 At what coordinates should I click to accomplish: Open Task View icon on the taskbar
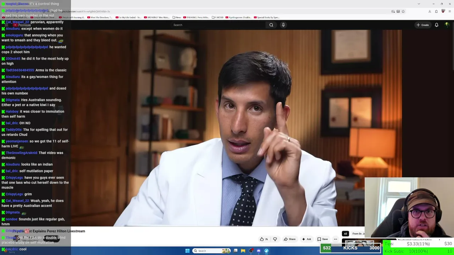(x=235, y=251)
